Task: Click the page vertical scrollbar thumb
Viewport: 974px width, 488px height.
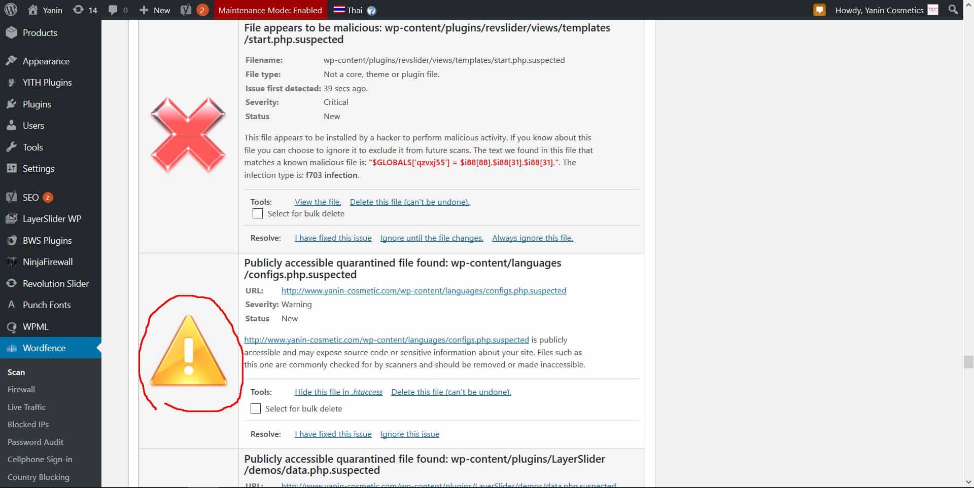Action: point(968,362)
